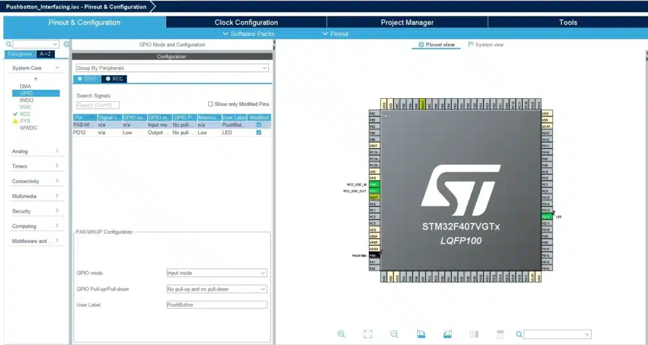Click the Search Signals input field

point(98,105)
